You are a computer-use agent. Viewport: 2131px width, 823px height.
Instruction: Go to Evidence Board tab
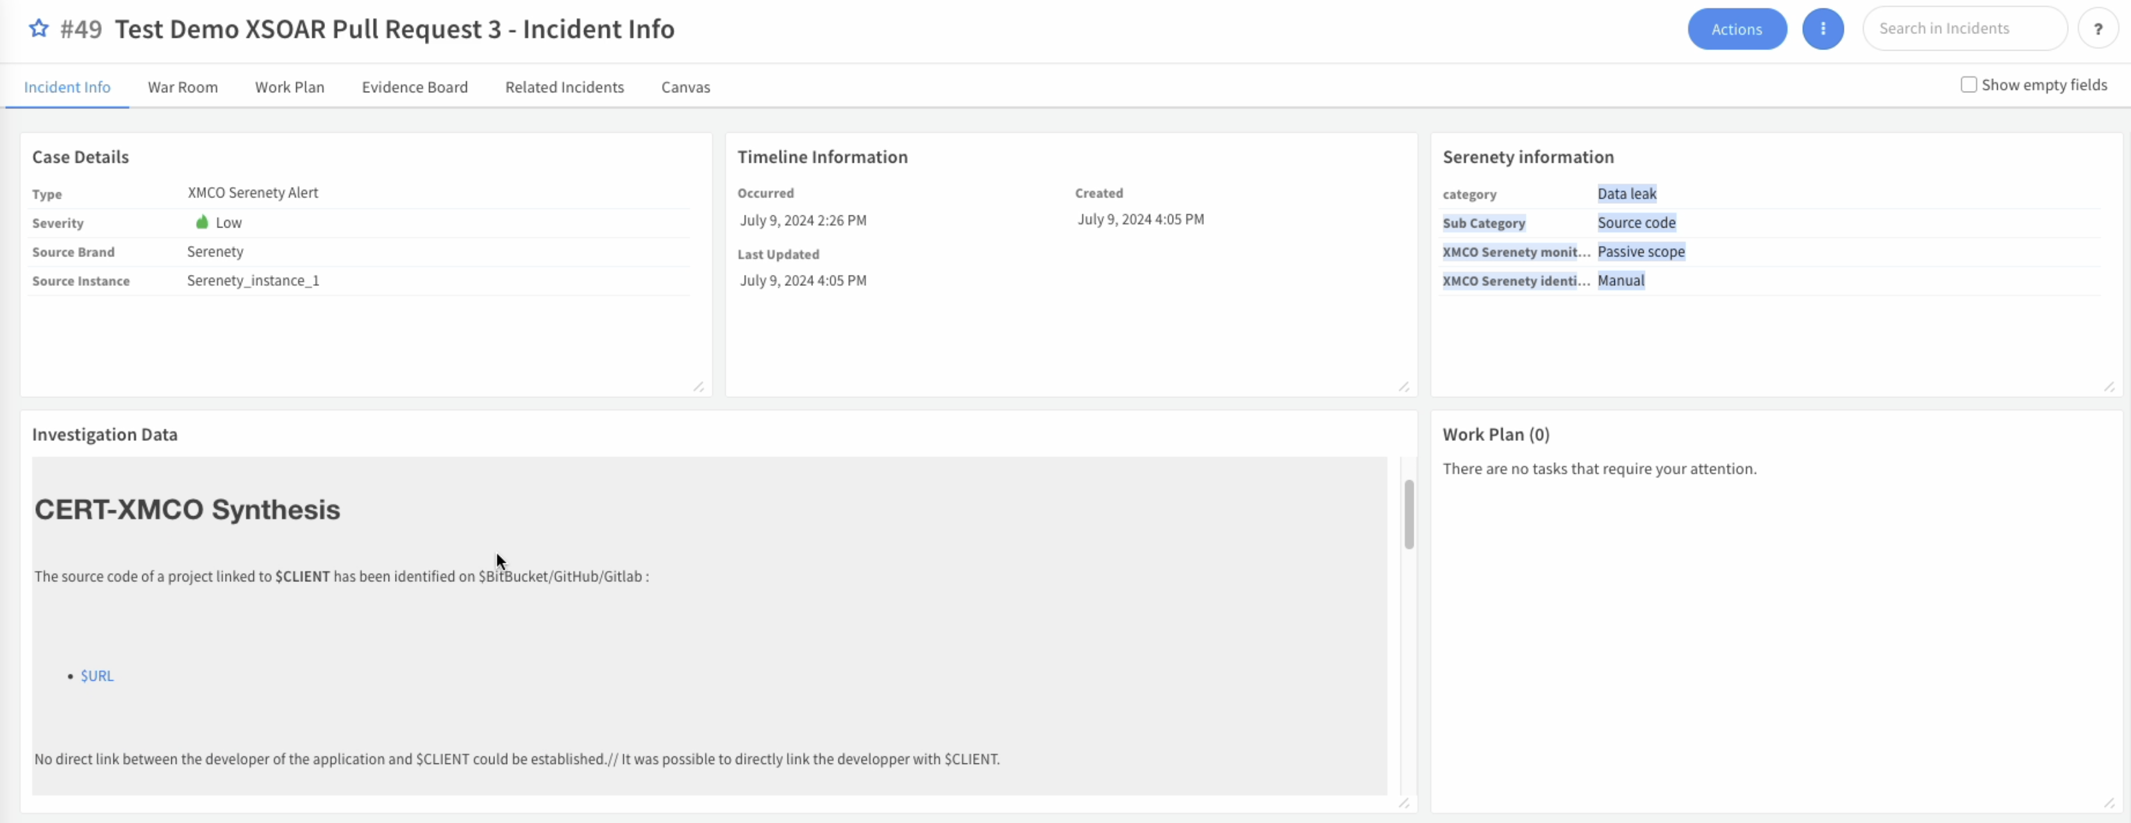click(414, 87)
